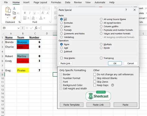147x116 pixels.
Task: Check Do not change any cell references
Action: click(x=95, y=74)
